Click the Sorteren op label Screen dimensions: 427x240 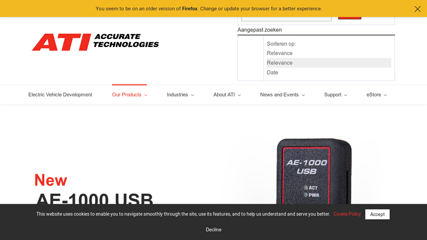click(x=281, y=44)
